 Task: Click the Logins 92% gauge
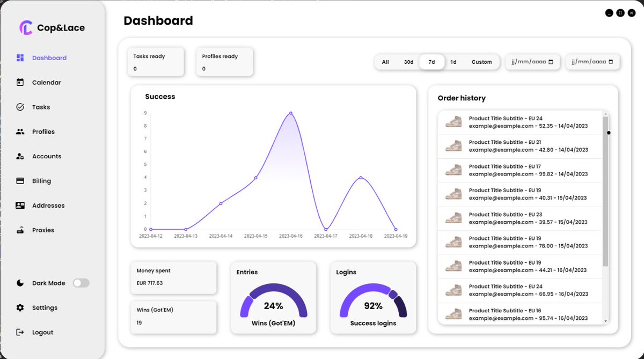[x=373, y=301]
